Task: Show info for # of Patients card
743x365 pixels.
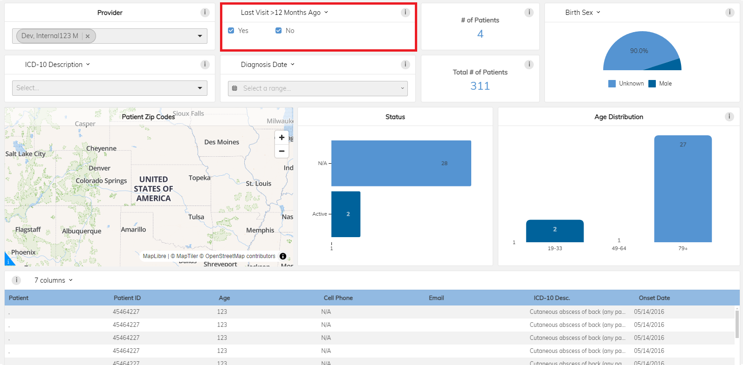Action: [x=529, y=13]
